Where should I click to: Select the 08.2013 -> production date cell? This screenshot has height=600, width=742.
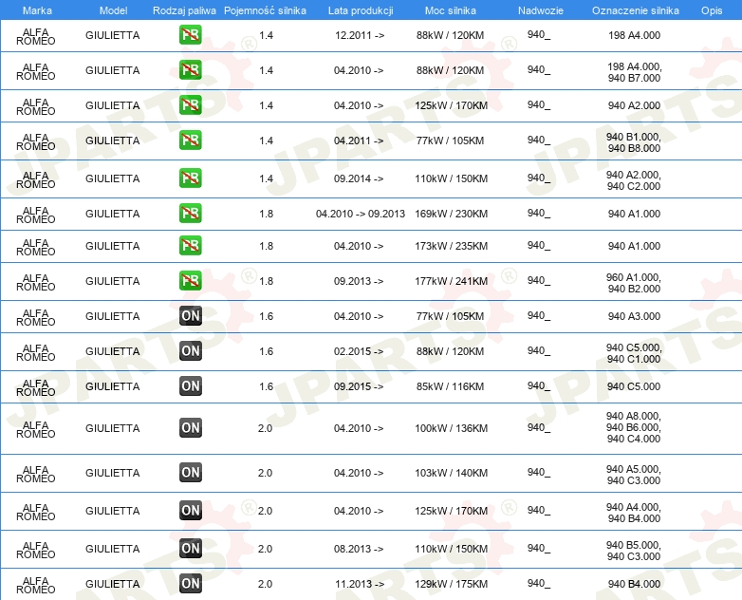(x=359, y=549)
